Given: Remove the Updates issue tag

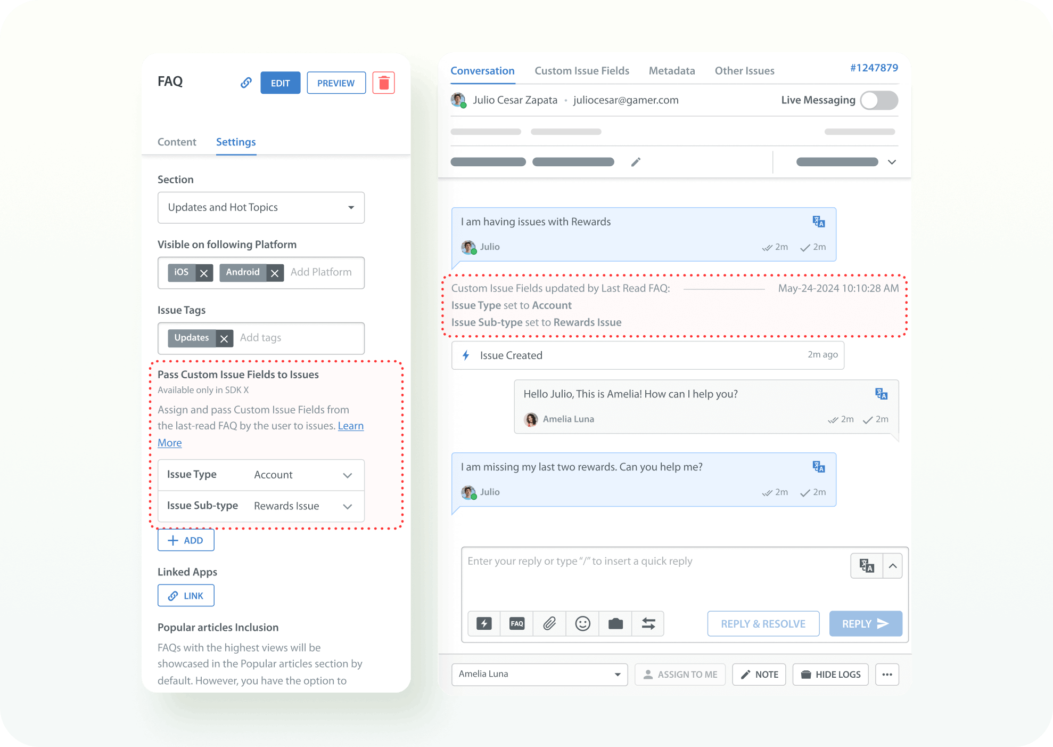Looking at the screenshot, I should (224, 338).
